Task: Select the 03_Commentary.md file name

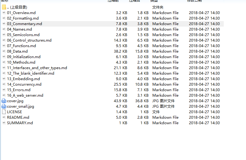Action: coord(24,24)
